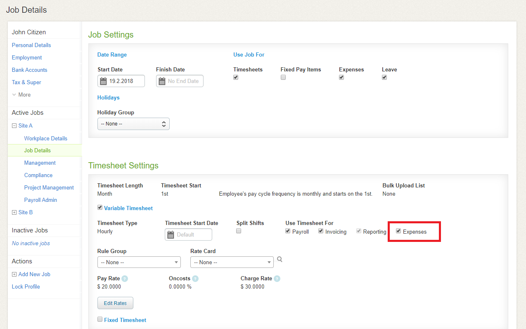Image resolution: width=526 pixels, height=329 pixels.
Task: Click the Oncosts help icon
Action: [x=195, y=279]
